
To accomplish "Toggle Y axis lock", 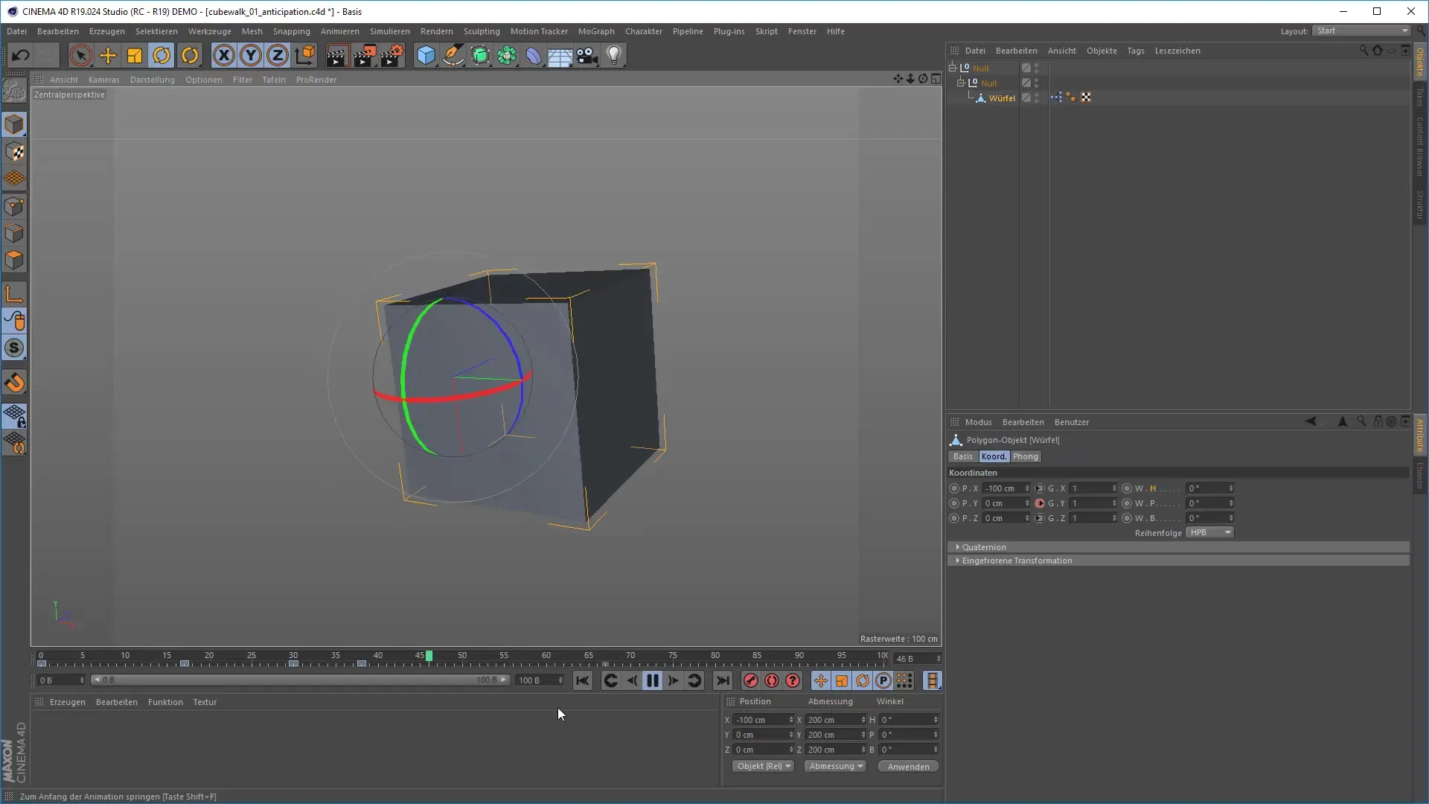I will coord(251,56).
